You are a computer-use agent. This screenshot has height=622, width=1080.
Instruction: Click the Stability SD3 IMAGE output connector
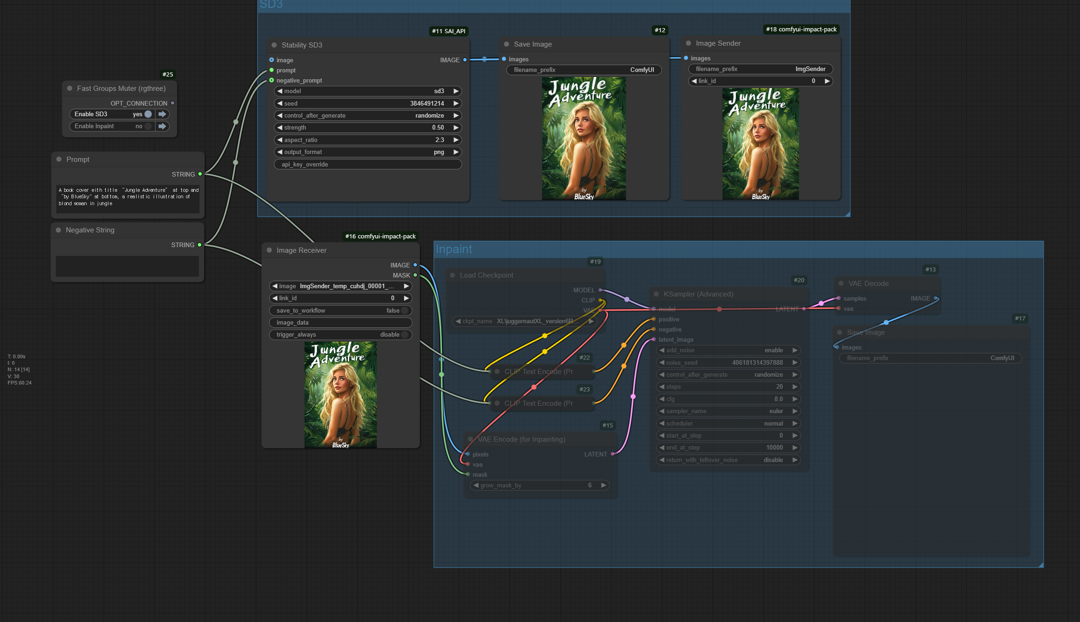pos(465,60)
